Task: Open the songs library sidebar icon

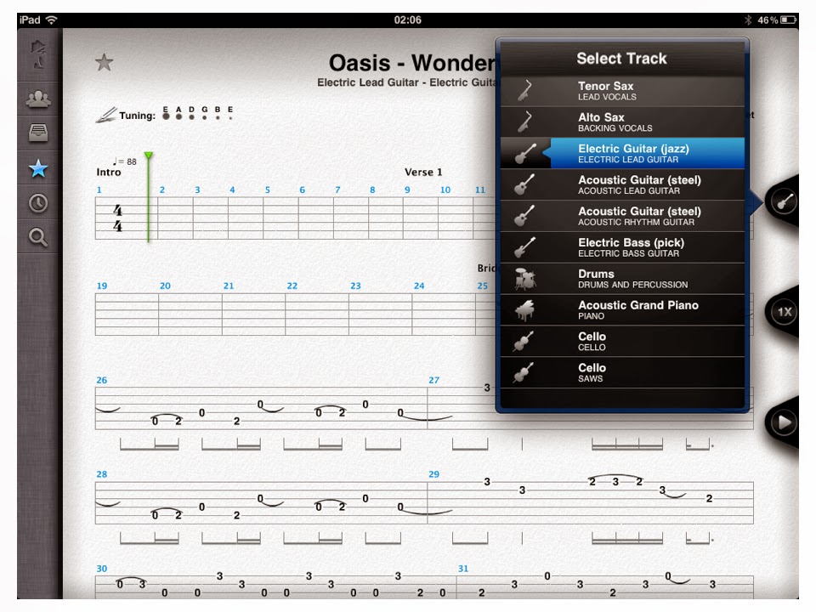Action: click(x=38, y=54)
